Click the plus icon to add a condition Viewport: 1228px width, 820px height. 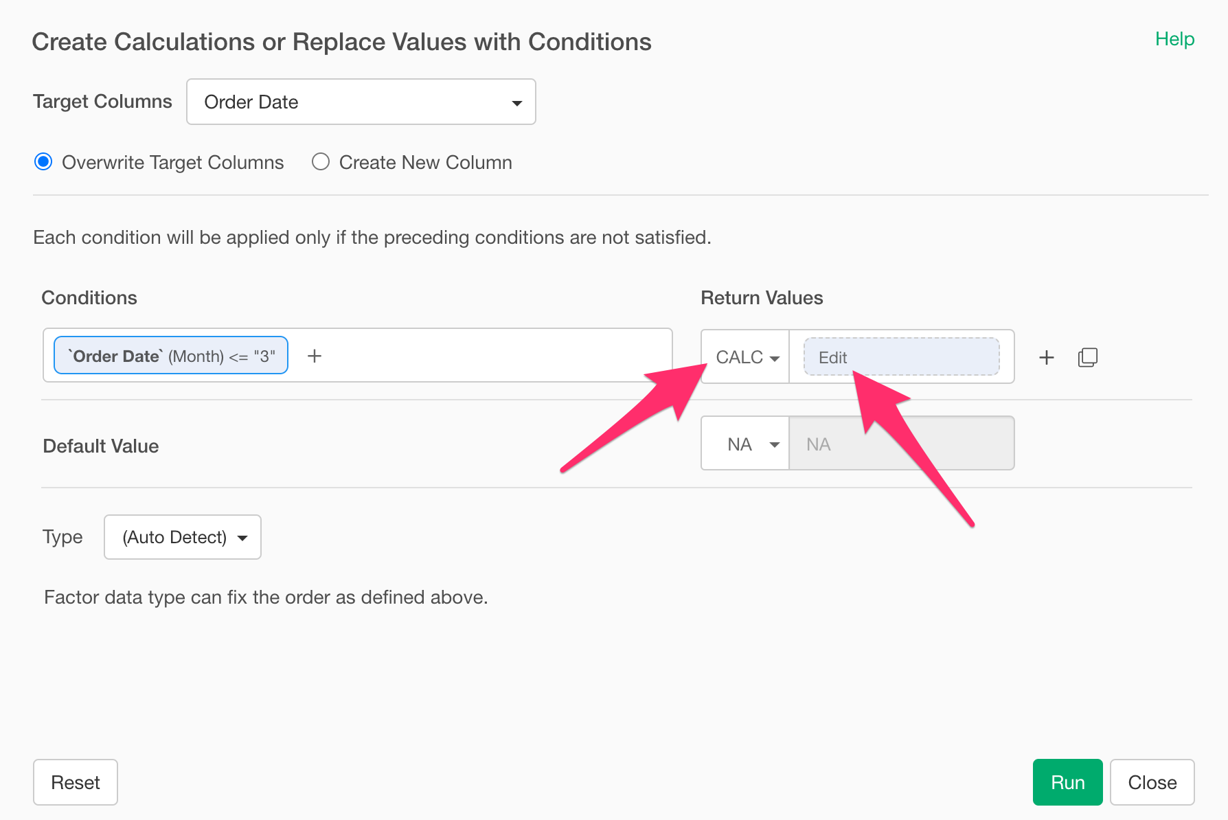[x=315, y=356]
